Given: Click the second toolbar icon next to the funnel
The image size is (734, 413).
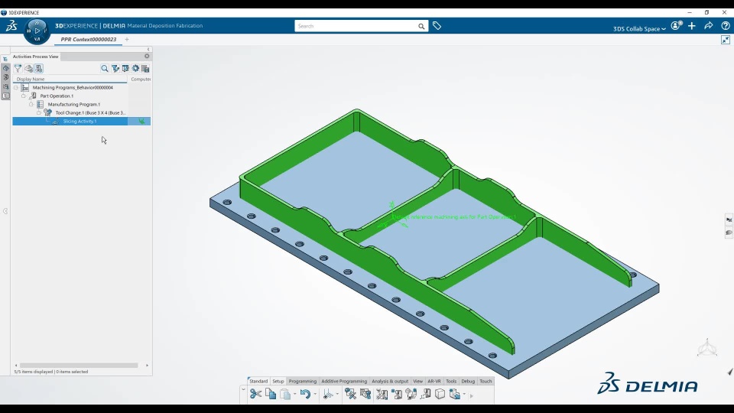Looking at the screenshot, I should 28,68.
